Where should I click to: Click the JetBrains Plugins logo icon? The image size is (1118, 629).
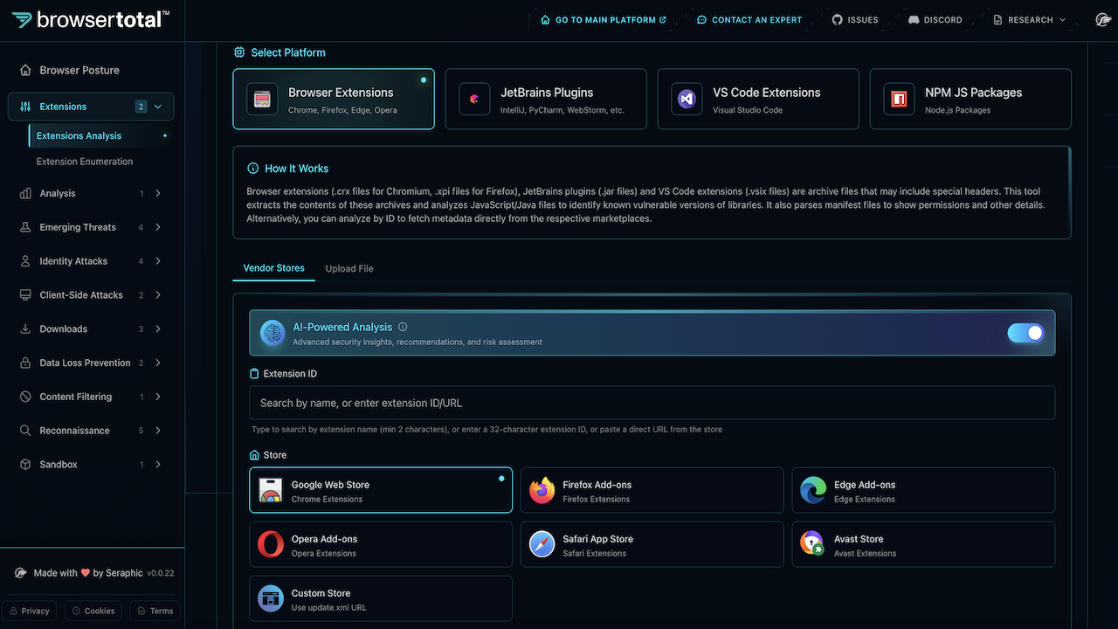[x=474, y=100]
